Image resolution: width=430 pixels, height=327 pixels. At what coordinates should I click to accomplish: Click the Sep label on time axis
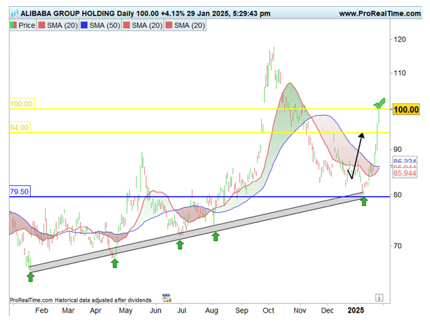pos(241,311)
